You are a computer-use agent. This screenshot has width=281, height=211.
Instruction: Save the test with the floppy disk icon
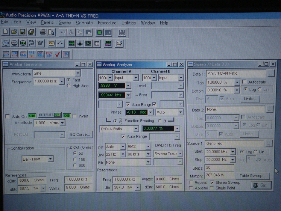coord(23,32)
